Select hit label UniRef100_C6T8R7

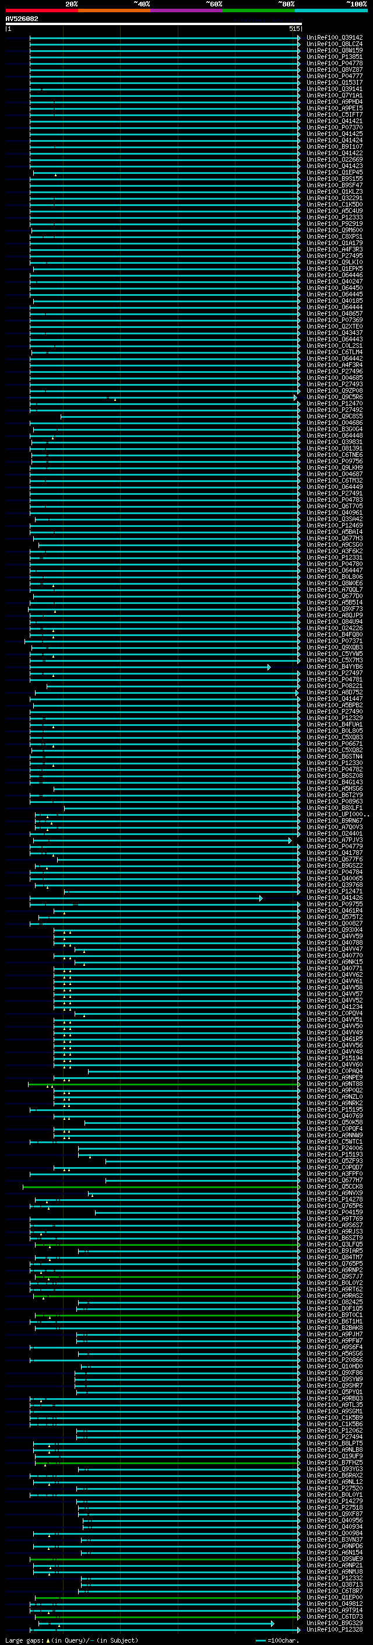pyautogui.click(x=334, y=1591)
